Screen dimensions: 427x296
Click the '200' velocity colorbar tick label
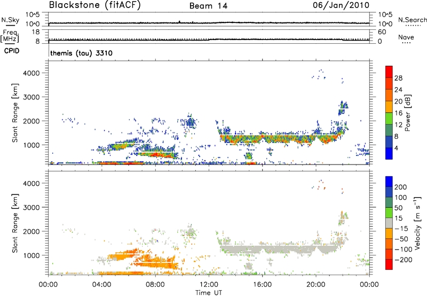[x=401, y=187]
